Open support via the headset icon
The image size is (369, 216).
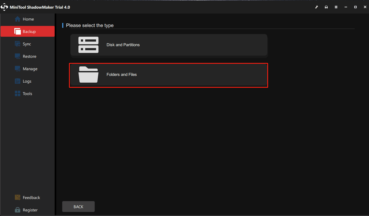pyautogui.click(x=326, y=7)
